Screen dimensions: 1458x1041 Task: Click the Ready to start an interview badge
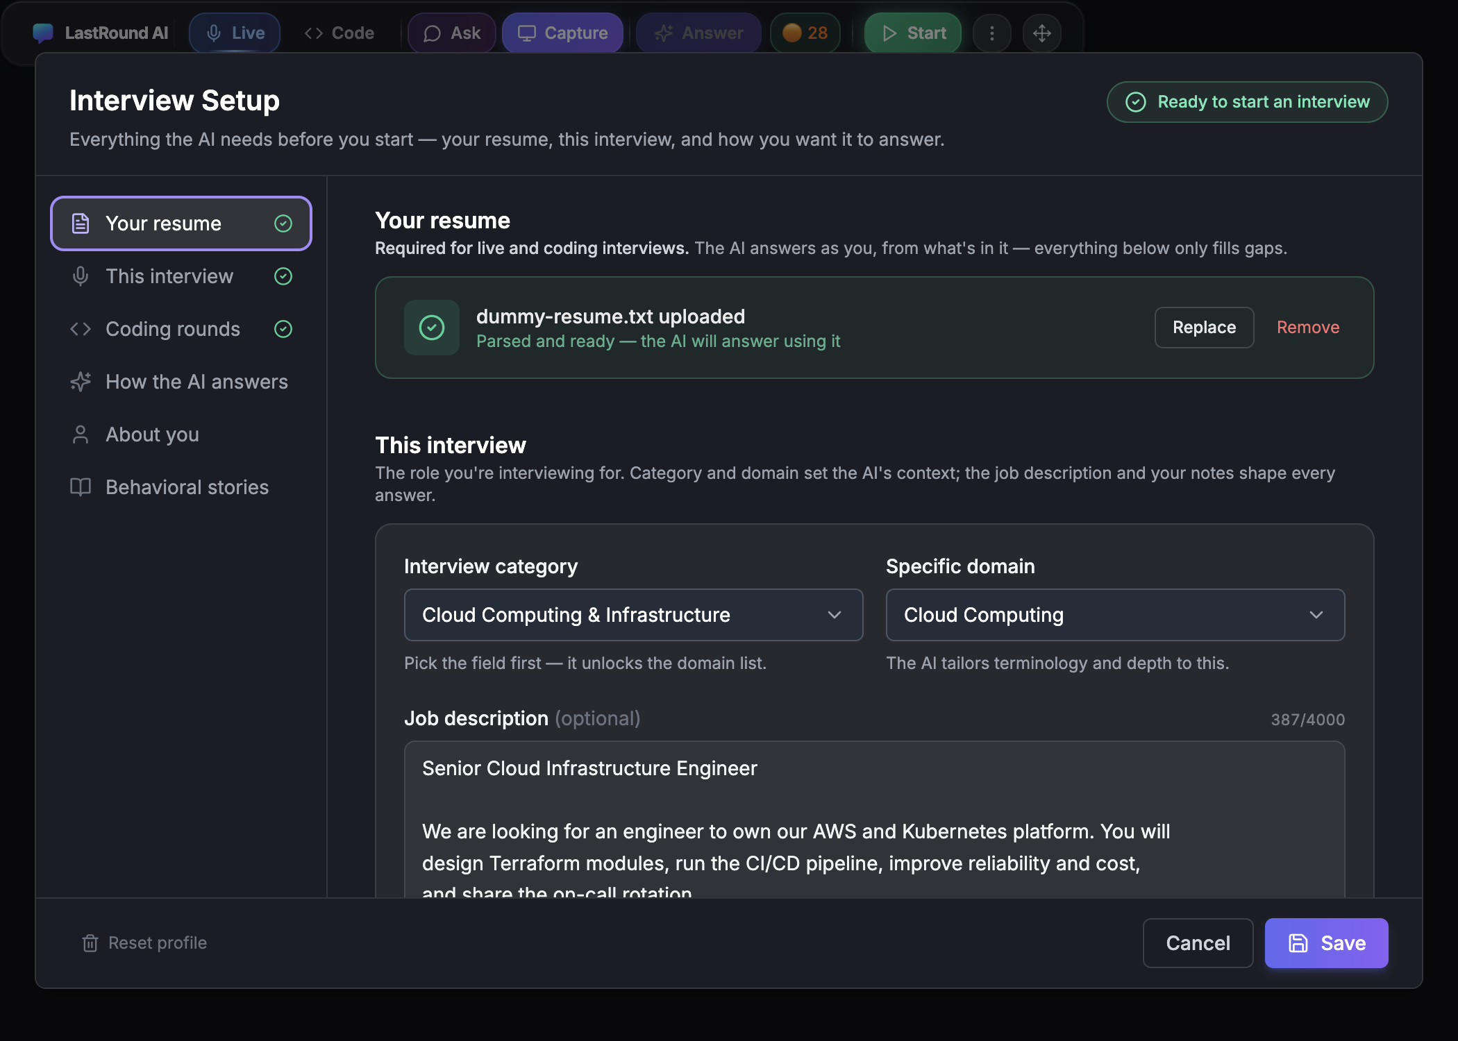tap(1247, 102)
